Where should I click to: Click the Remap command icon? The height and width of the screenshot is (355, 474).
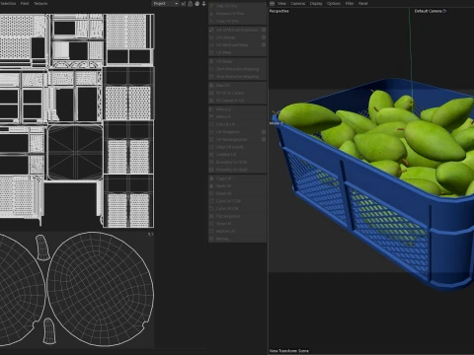click(211, 239)
